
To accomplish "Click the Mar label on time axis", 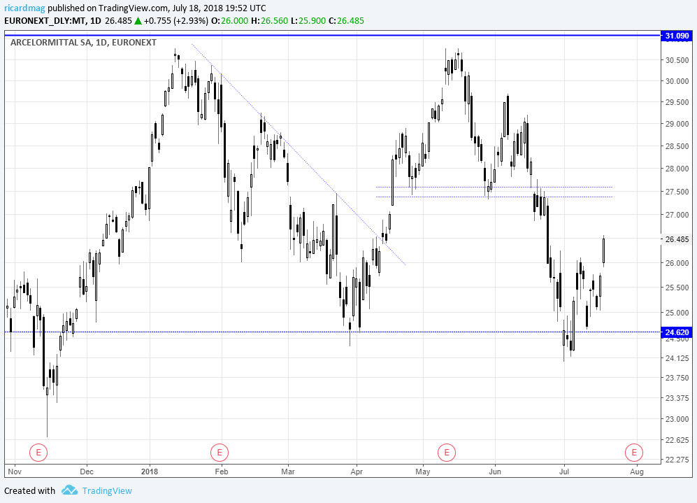I will [288, 472].
